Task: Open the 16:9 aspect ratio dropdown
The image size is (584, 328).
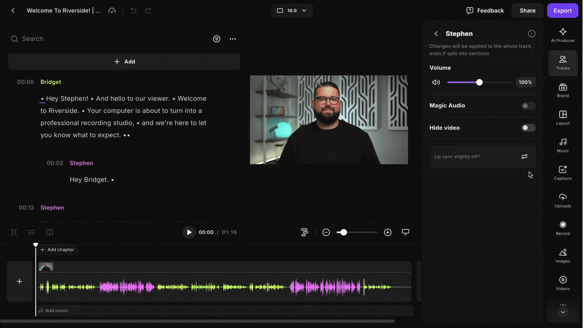Action: [292, 11]
